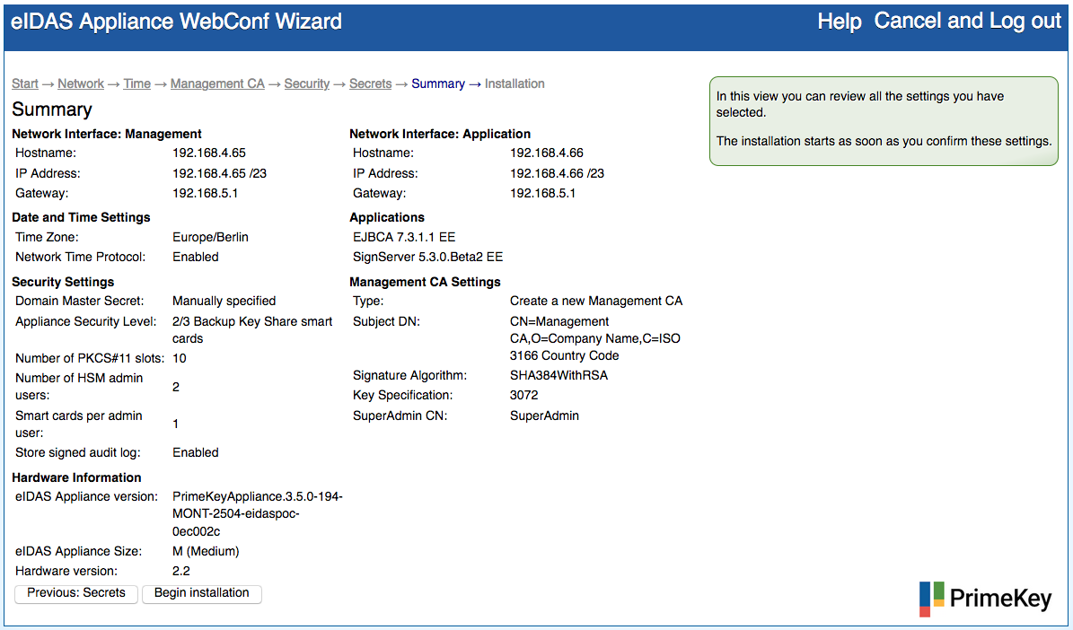
Task: Click the Management hostname value 192.168.4.65
Action: click(x=209, y=153)
